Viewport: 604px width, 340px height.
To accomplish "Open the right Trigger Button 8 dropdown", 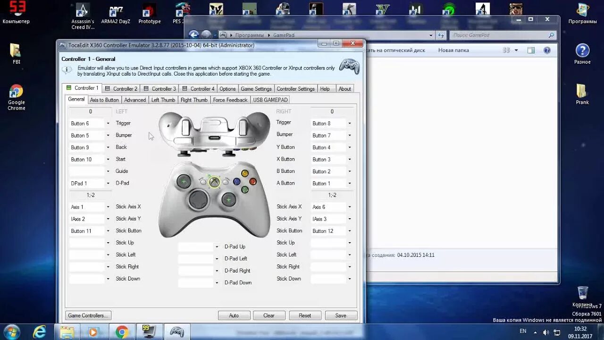I will point(350,123).
